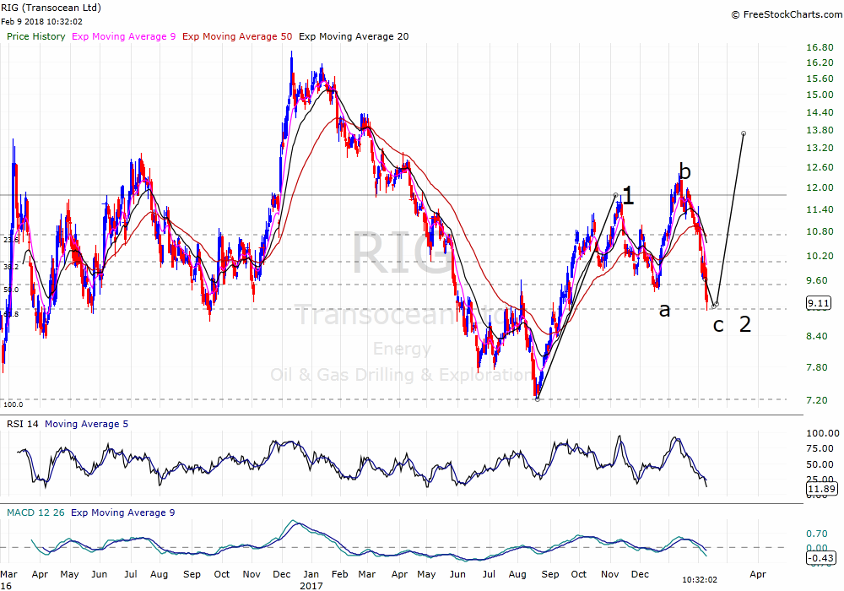The height and width of the screenshot is (591, 844).
Task: Click the 'c' wave annotation label
Action: pos(718,325)
